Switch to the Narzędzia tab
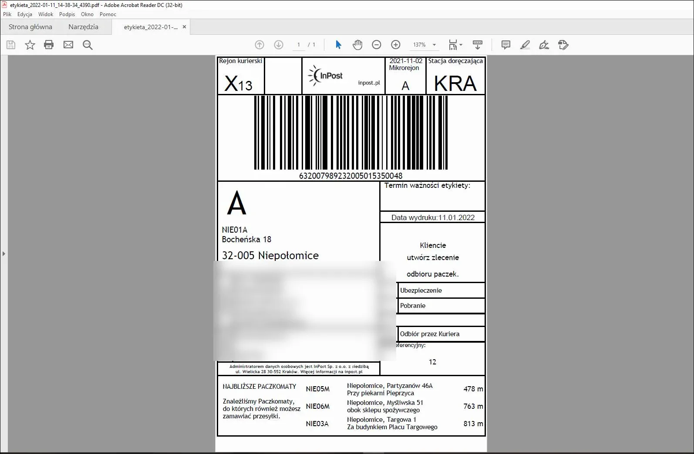Image resolution: width=694 pixels, height=454 pixels. 83,27
